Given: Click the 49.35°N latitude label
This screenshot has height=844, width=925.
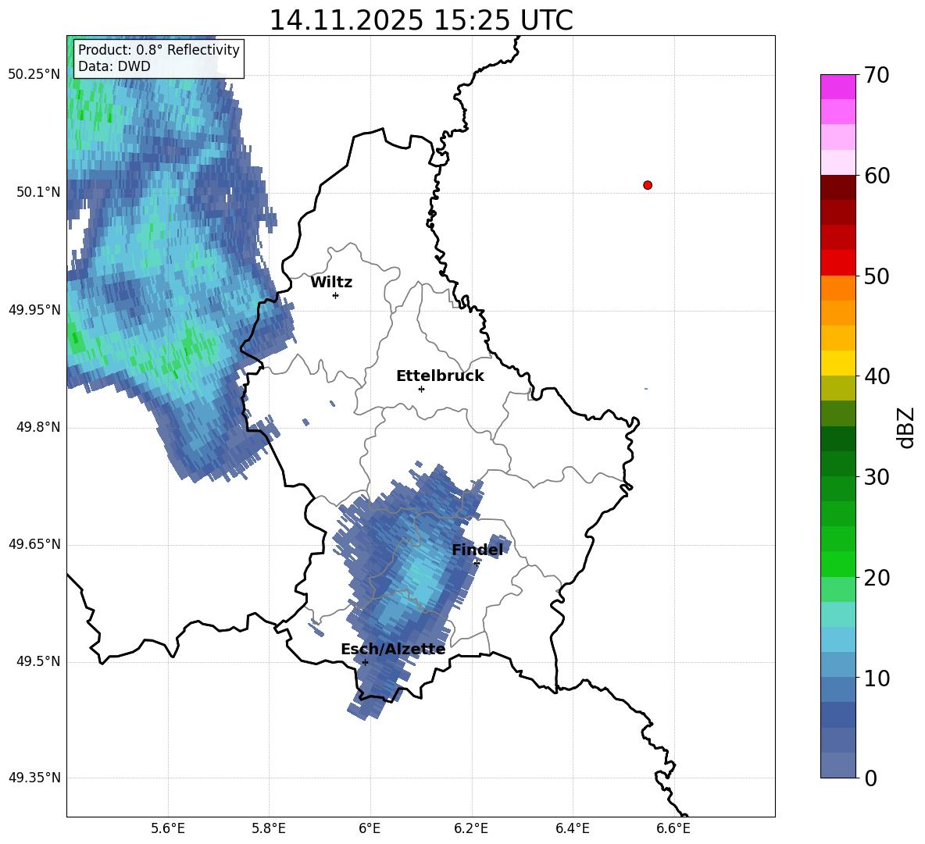Looking at the screenshot, I should tap(34, 778).
